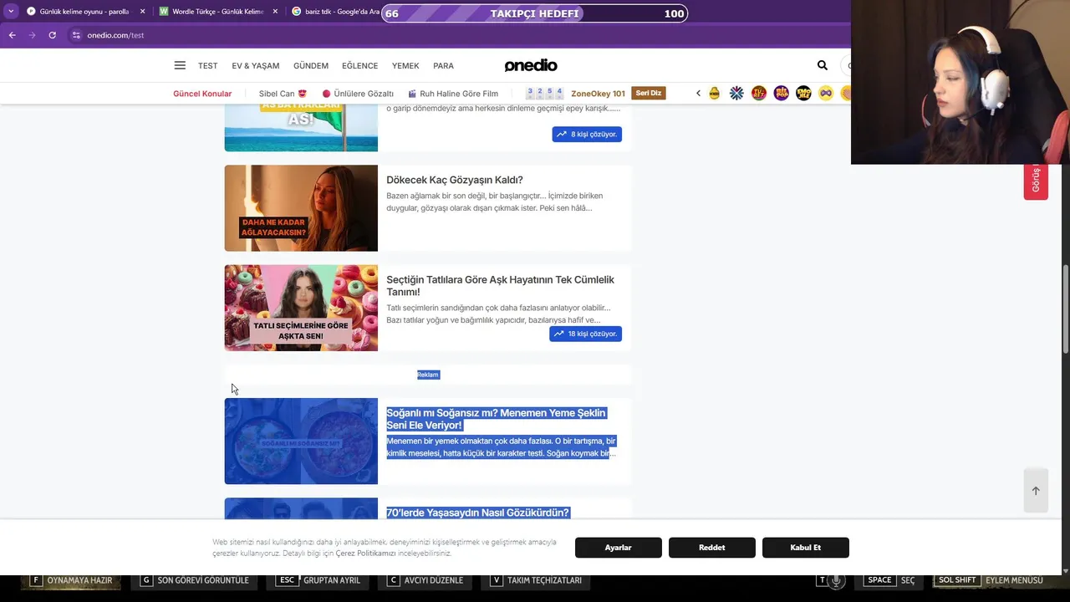Screen dimensions: 1070x602
Task: Open Dökecek Kaç Gözyaşın Kaldı article title
Action: point(455,180)
